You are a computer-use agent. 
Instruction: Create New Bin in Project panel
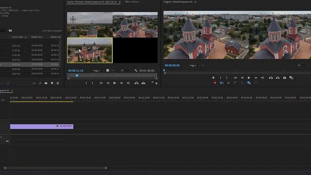point(46,83)
